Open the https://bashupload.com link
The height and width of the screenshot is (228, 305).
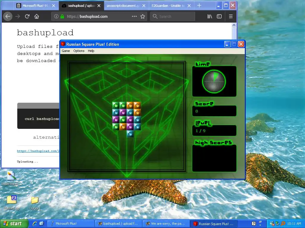38,151
